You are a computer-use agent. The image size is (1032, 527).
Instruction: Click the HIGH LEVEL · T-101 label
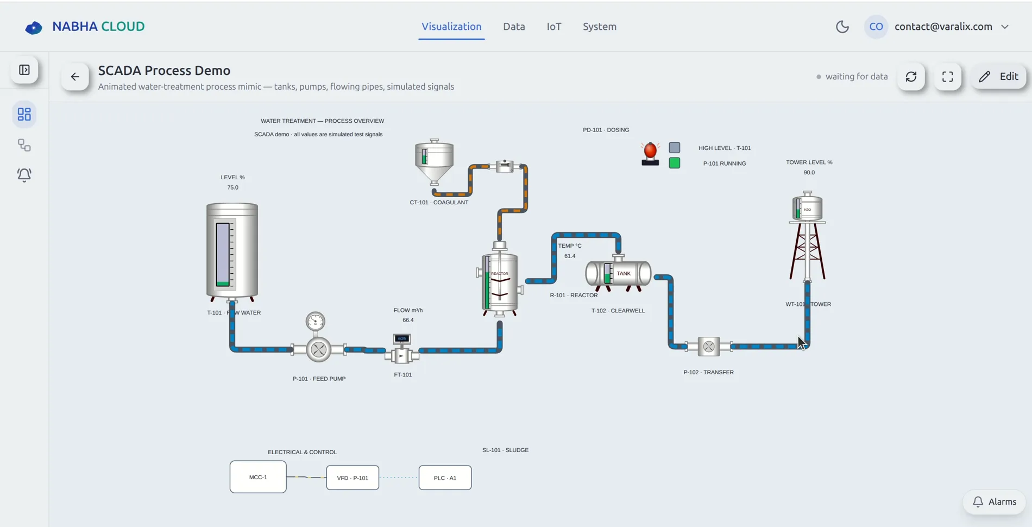click(725, 148)
